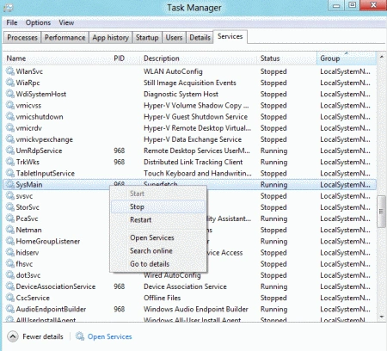This screenshot has height=351, width=387.
Task: Choose Go to details in context menu
Action: (x=158, y=264)
